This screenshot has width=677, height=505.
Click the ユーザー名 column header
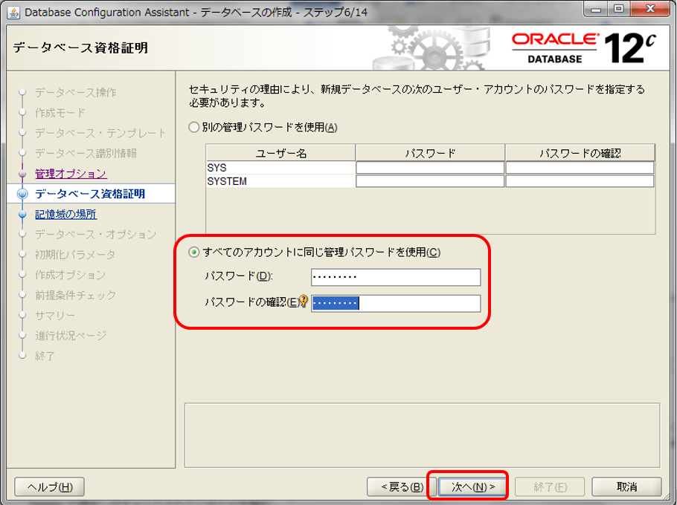coord(280,153)
